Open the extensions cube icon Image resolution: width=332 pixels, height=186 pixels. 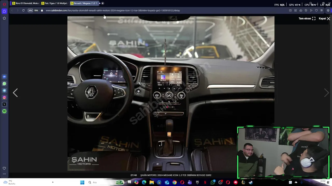point(328,10)
